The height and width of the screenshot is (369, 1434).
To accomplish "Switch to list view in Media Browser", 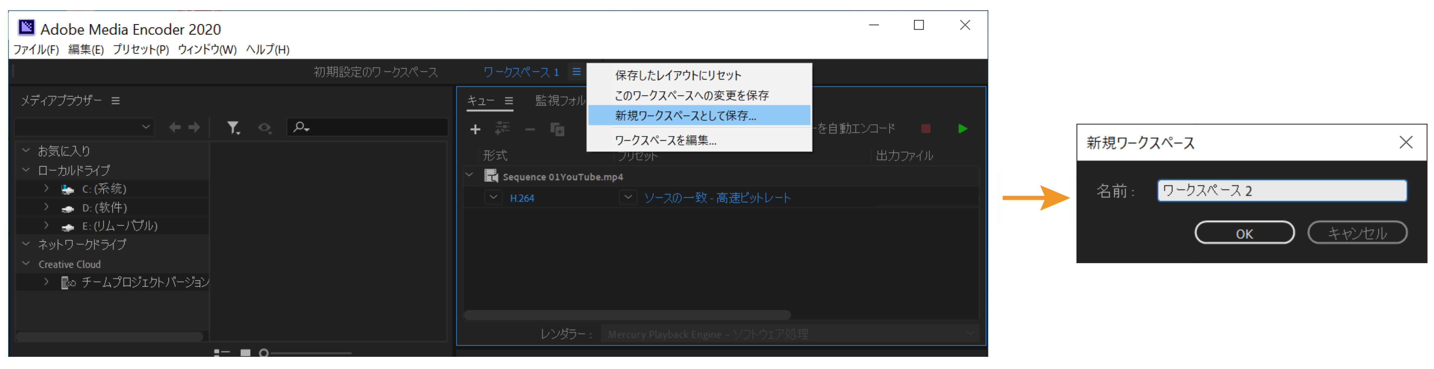I will pos(222,353).
